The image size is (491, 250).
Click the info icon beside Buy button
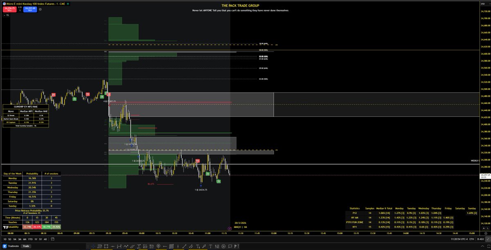40,9
